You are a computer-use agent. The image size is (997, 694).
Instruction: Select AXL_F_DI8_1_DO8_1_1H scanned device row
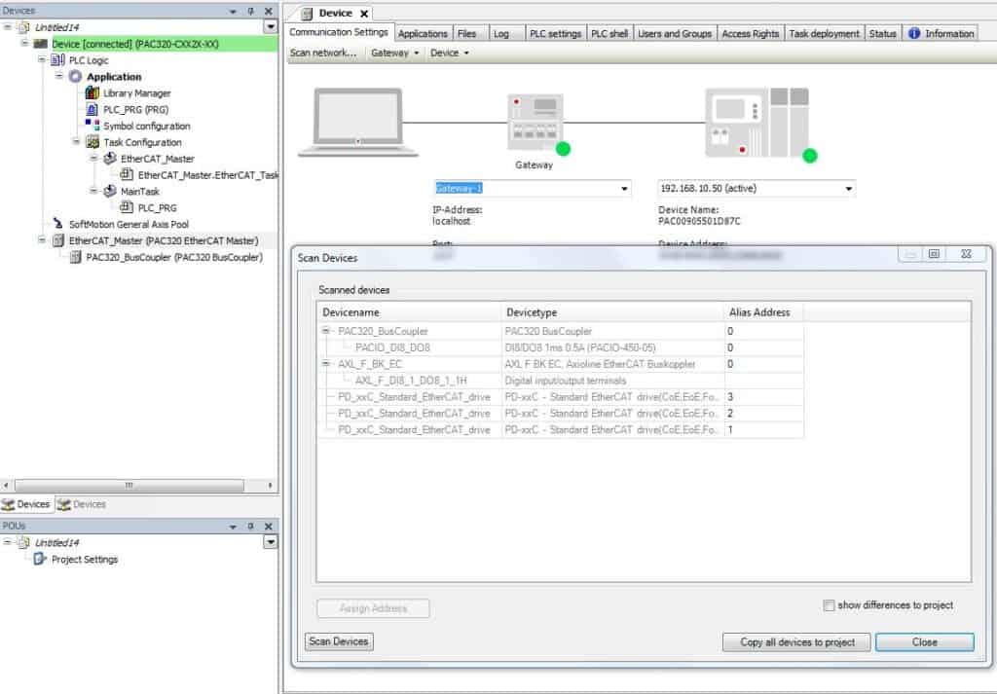click(x=560, y=380)
